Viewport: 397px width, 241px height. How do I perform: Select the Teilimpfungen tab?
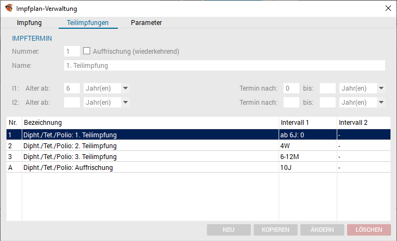pyautogui.click(x=88, y=23)
